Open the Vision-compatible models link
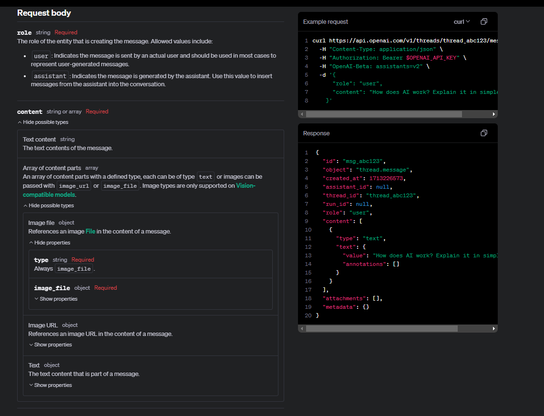Viewport: 544px width, 416px height. coord(139,190)
